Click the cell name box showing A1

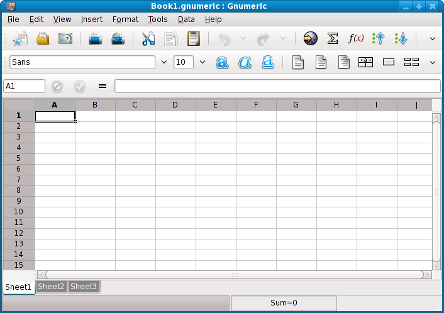pos(24,86)
